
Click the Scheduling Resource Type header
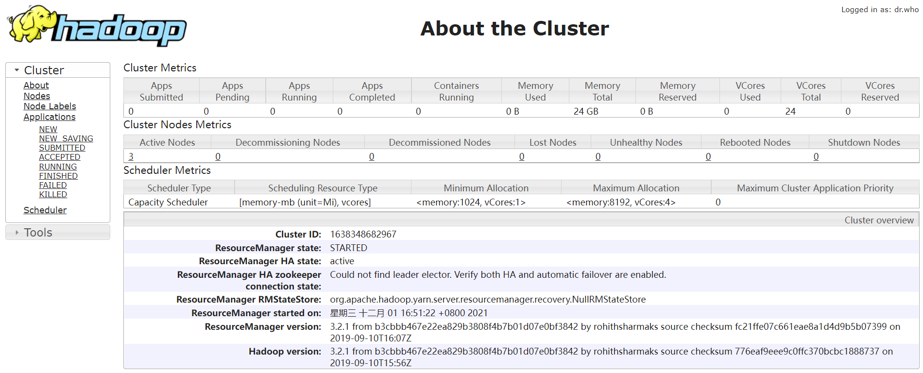pos(323,188)
